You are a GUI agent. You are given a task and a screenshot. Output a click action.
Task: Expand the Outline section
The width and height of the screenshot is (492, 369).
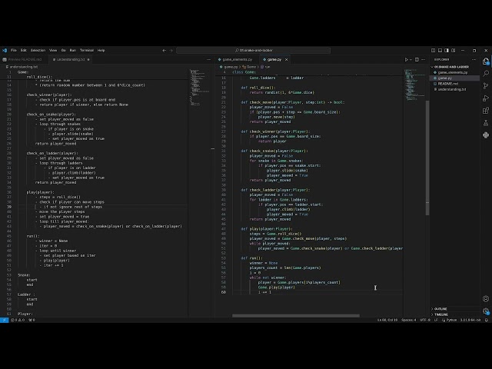point(454,309)
